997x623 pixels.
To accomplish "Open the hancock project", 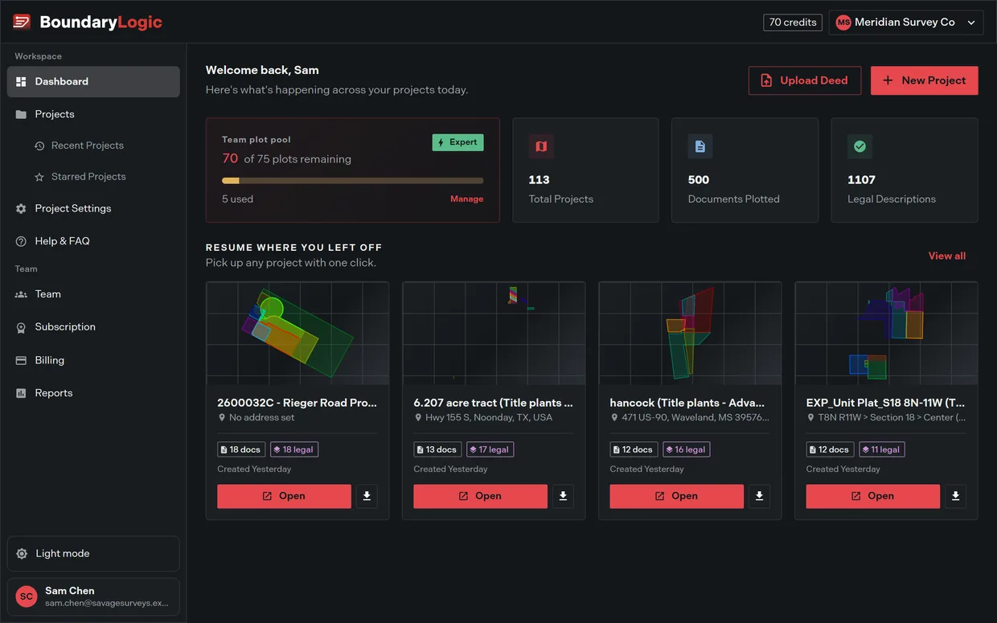I will point(676,496).
